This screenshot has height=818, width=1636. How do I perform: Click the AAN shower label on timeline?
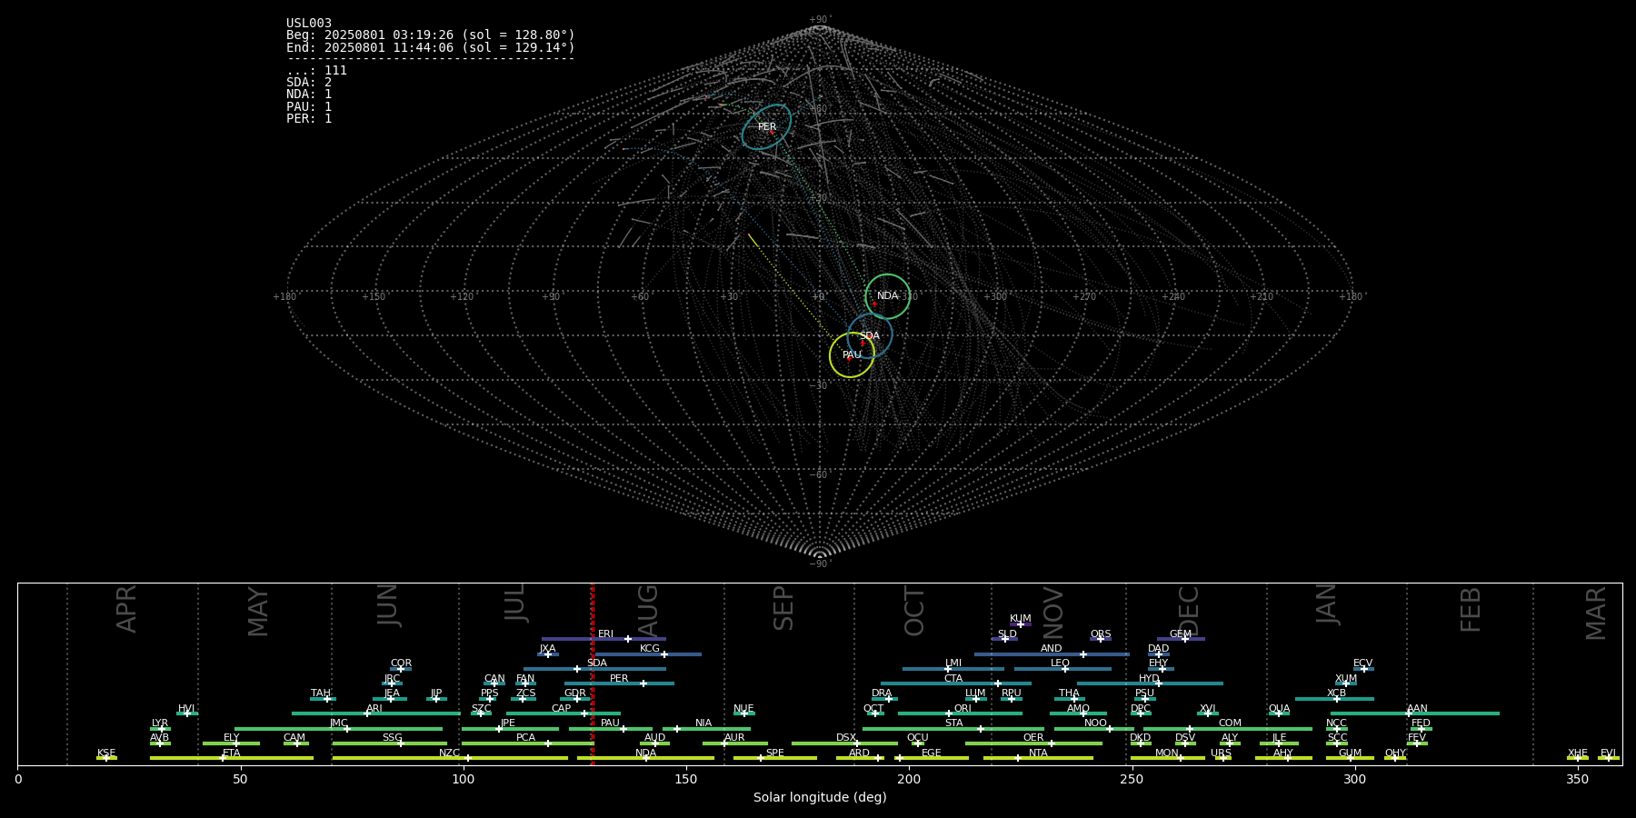tap(1417, 709)
